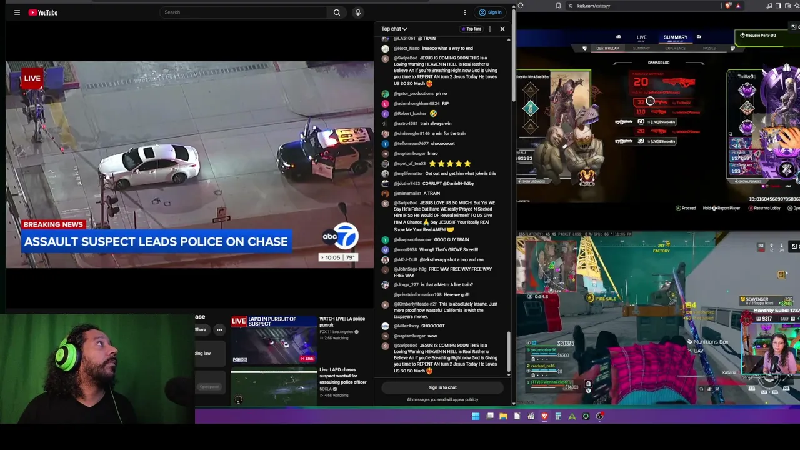Click Sign in to chat button
The image size is (800, 450).
point(442,387)
